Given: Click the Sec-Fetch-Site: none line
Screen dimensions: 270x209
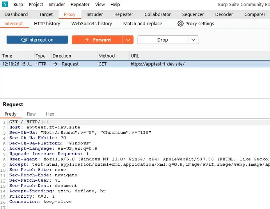Looking at the screenshot, I should click(x=37, y=170).
